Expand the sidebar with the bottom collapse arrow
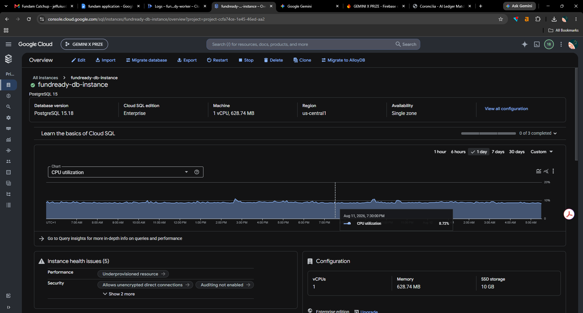 (x=9, y=307)
